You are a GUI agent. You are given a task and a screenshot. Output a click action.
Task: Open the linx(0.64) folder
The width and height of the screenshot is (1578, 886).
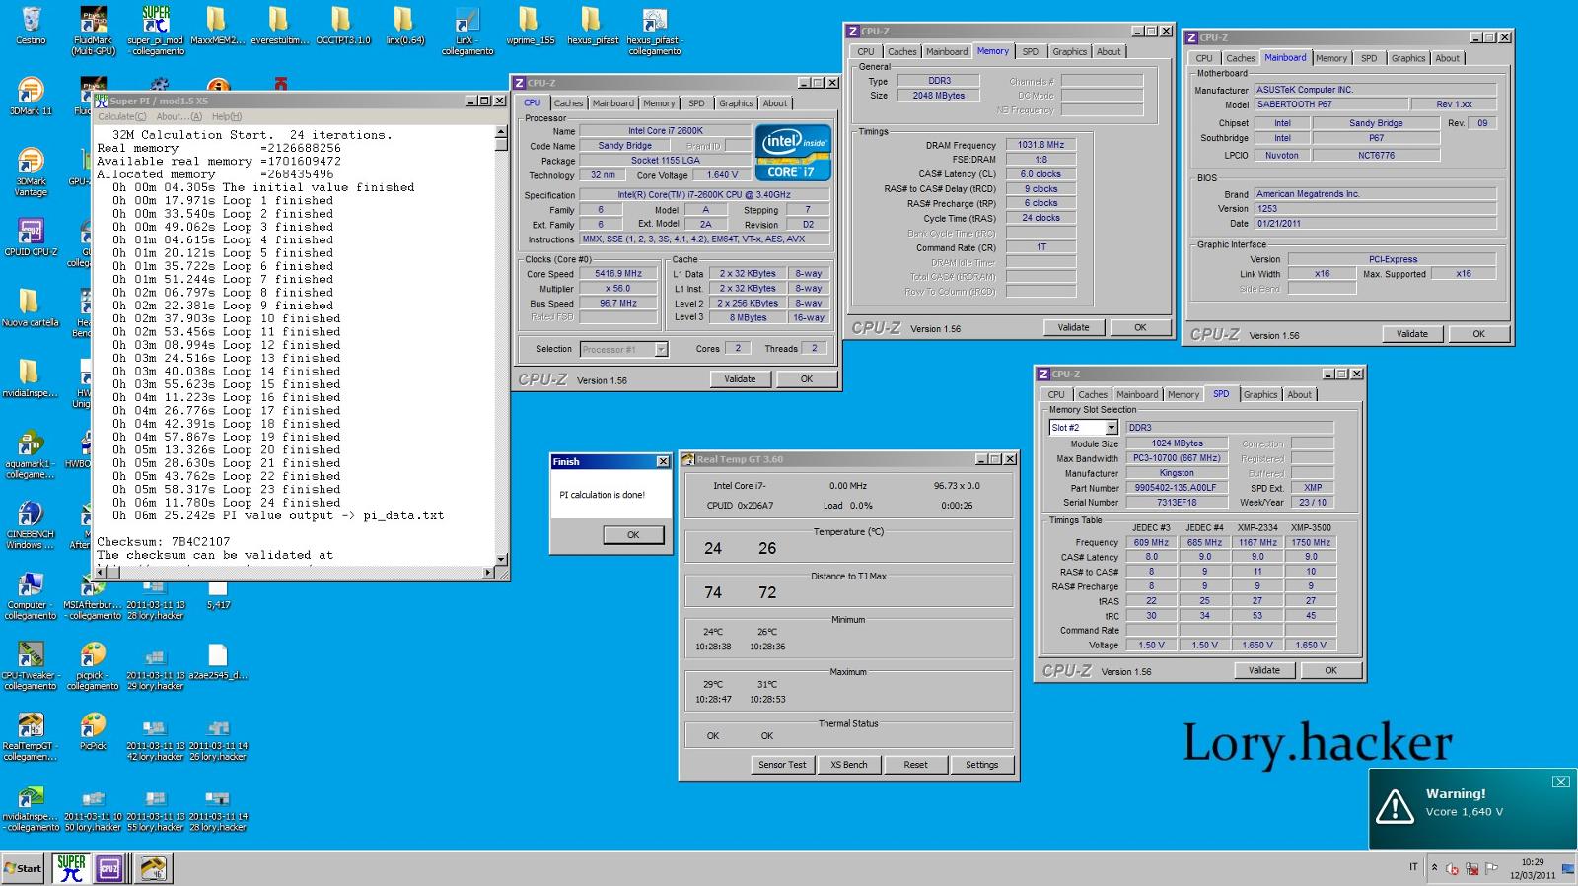coord(403,26)
